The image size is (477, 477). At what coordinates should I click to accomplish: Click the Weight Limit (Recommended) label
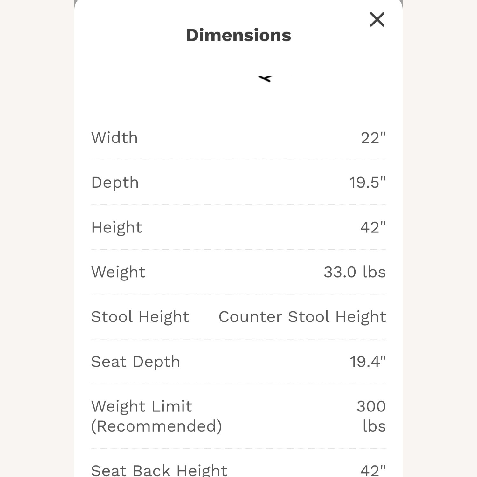click(x=156, y=416)
